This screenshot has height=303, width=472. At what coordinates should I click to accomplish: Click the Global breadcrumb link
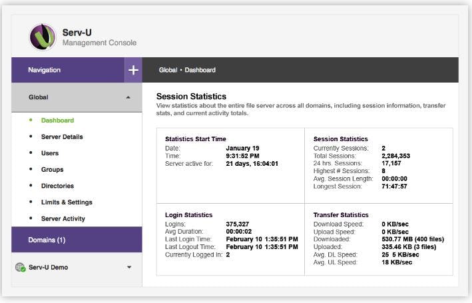click(x=168, y=70)
